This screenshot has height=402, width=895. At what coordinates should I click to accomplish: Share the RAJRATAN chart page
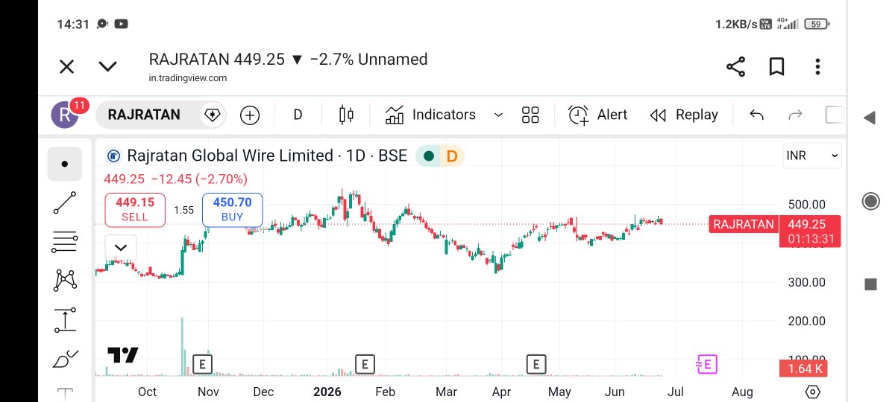point(735,67)
